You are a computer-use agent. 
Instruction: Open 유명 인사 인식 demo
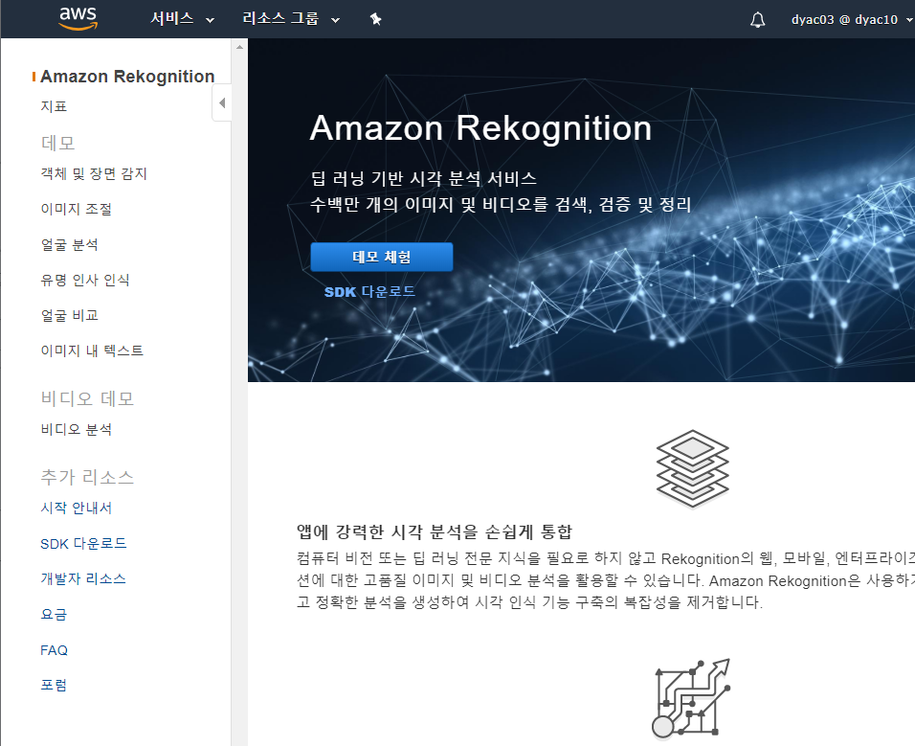pos(84,281)
